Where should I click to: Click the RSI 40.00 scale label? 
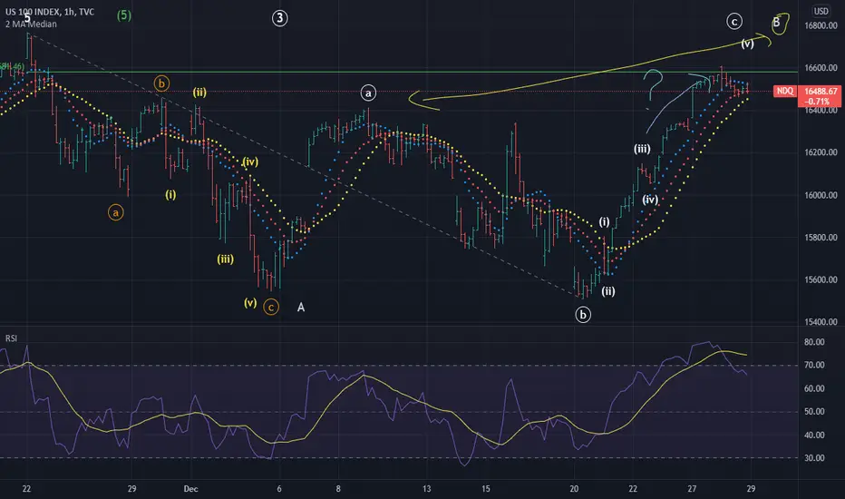[x=814, y=435]
